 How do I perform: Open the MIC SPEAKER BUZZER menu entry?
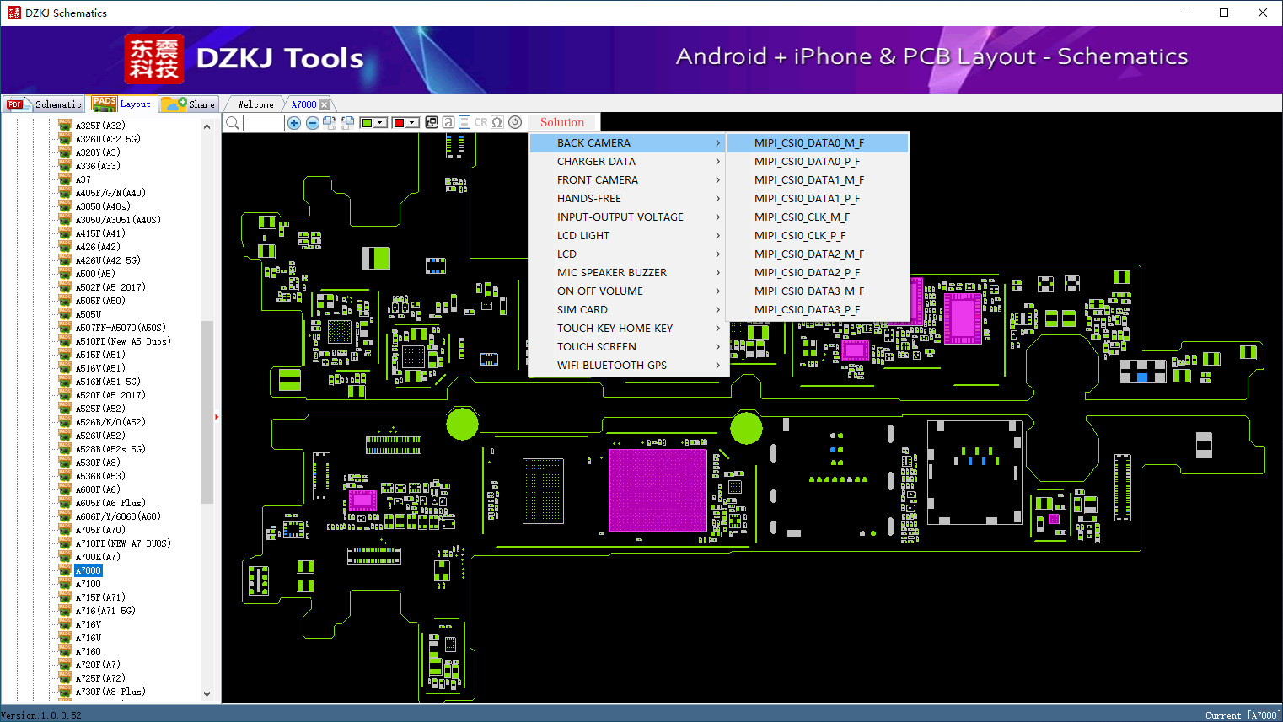626,273
